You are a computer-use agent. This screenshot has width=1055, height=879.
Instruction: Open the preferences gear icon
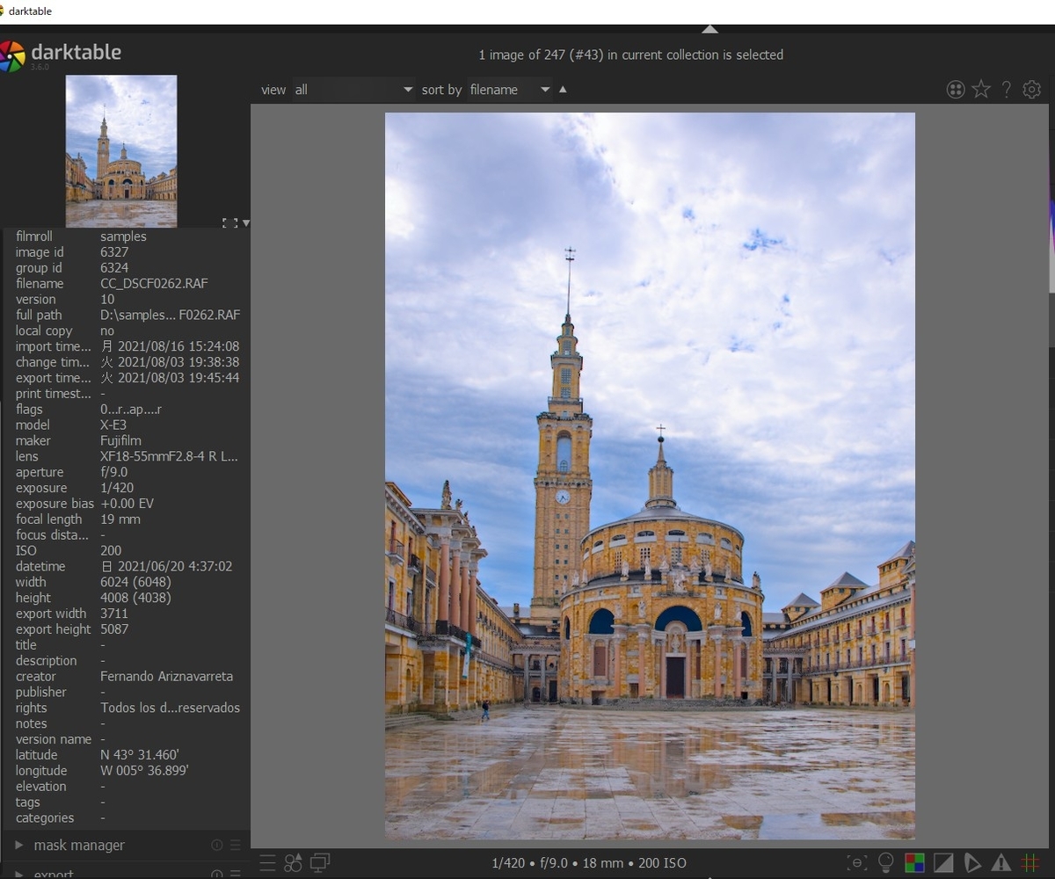pos(1032,90)
